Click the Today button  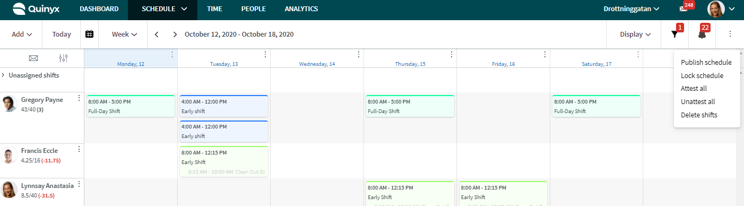(x=62, y=34)
